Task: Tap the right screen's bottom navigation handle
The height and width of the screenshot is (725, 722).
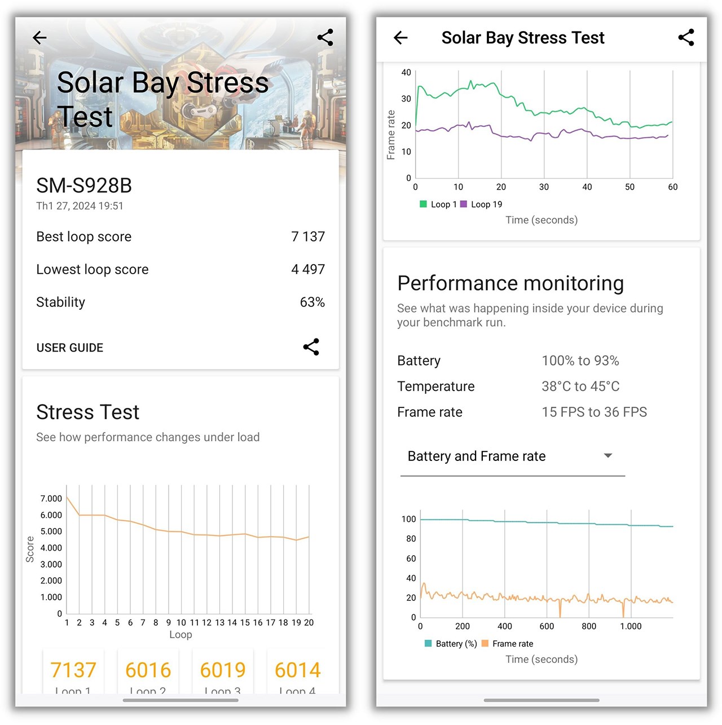Action: click(541, 700)
